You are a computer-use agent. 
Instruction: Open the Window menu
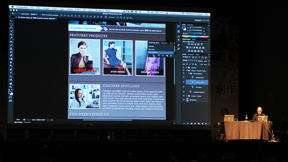pos(99,10)
